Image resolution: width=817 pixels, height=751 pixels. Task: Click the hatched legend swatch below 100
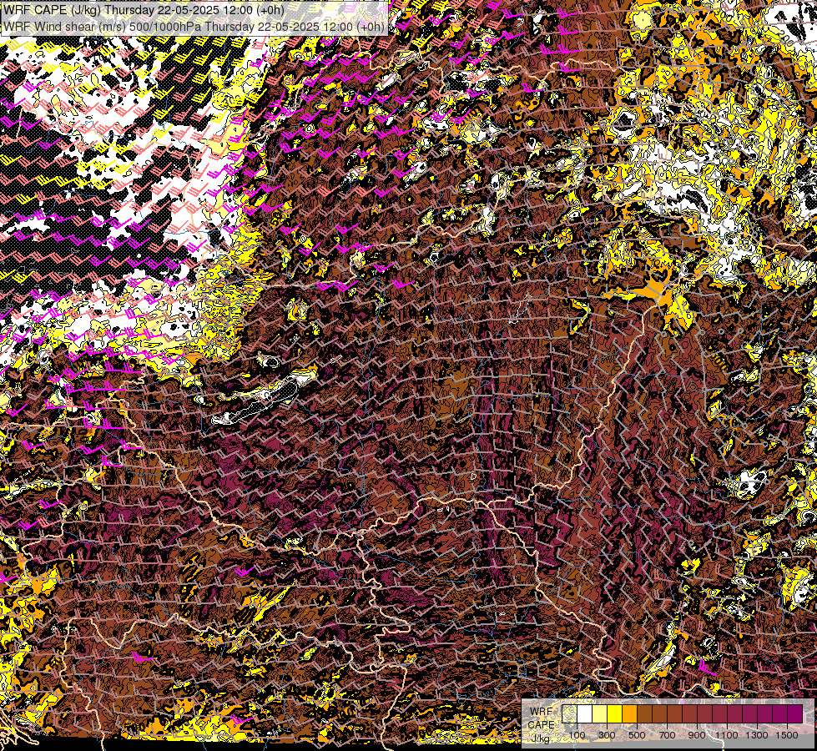pos(569,713)
